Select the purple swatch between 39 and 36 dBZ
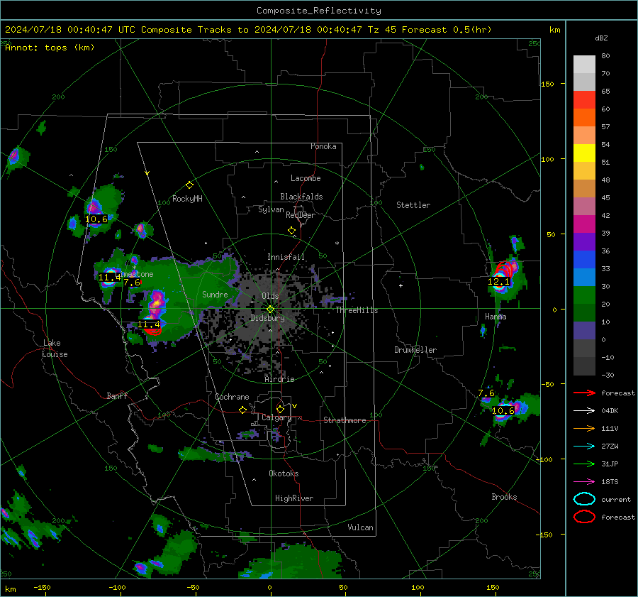 pyautogui.click(x=584, y=242)
